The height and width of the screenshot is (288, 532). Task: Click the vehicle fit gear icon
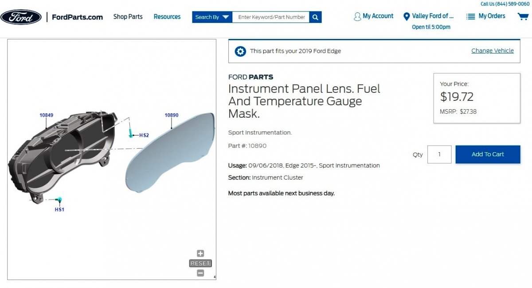coord(240,51)
